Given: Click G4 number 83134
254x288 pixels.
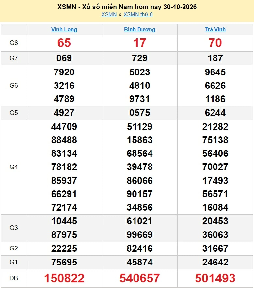Looking at the screenshot, I should pos(64,153).
